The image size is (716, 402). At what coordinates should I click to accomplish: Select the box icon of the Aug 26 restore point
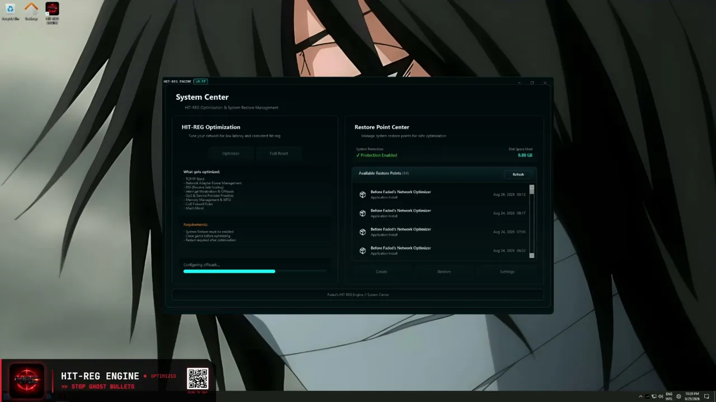click(x=362, y=194)
